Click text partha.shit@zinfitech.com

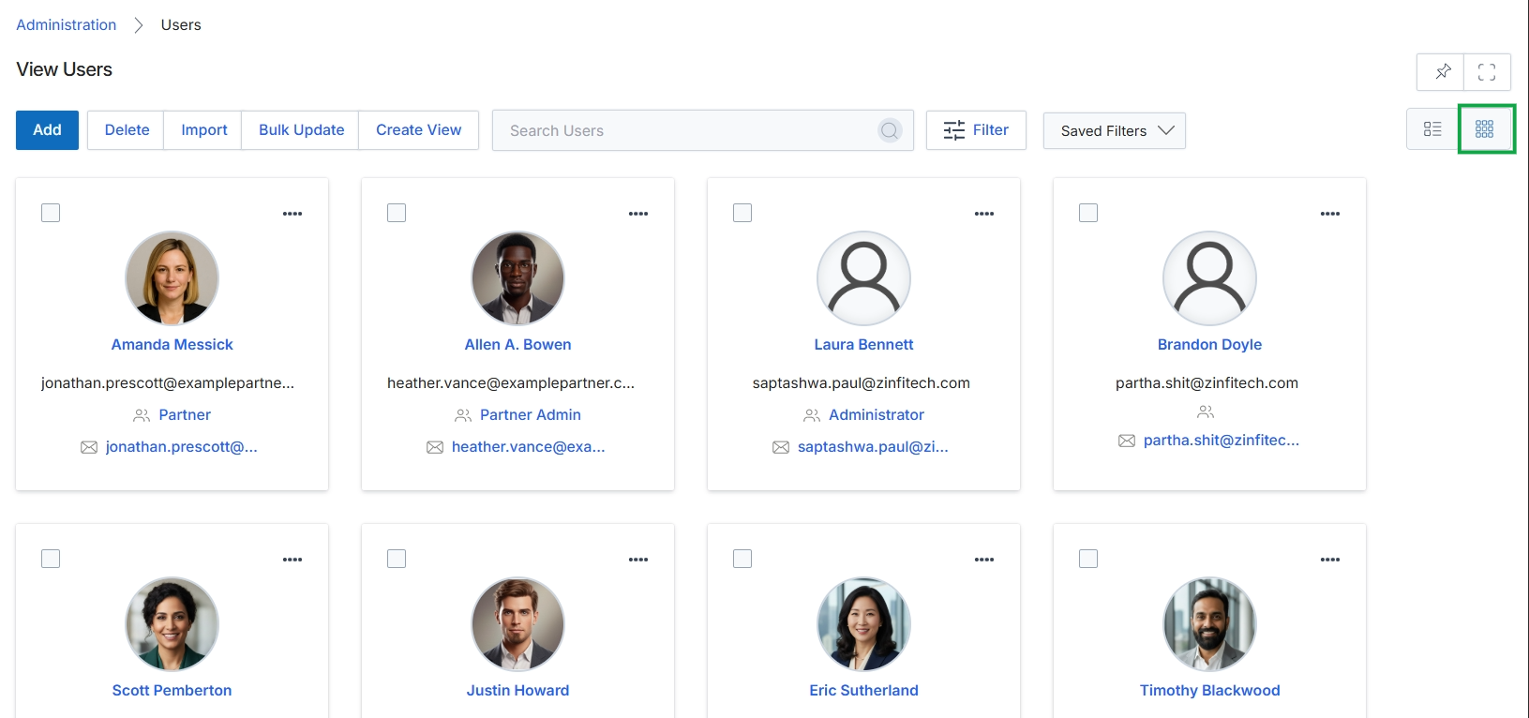[x=1207, y=383]
